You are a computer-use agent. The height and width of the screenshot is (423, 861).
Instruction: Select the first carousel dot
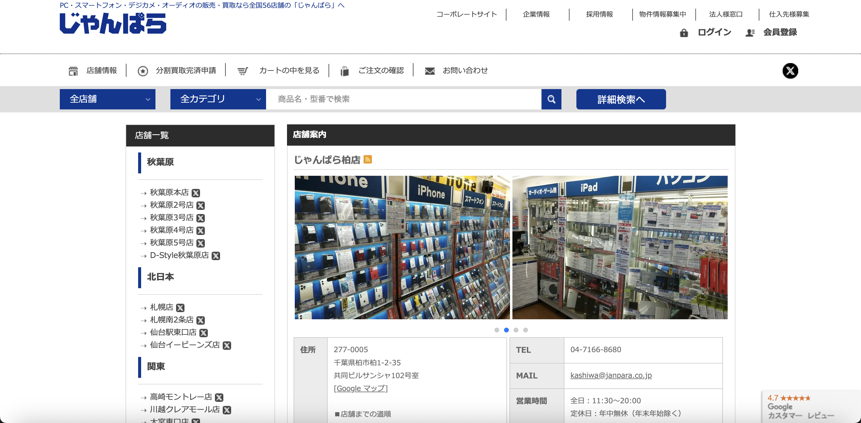coord(497,330)
